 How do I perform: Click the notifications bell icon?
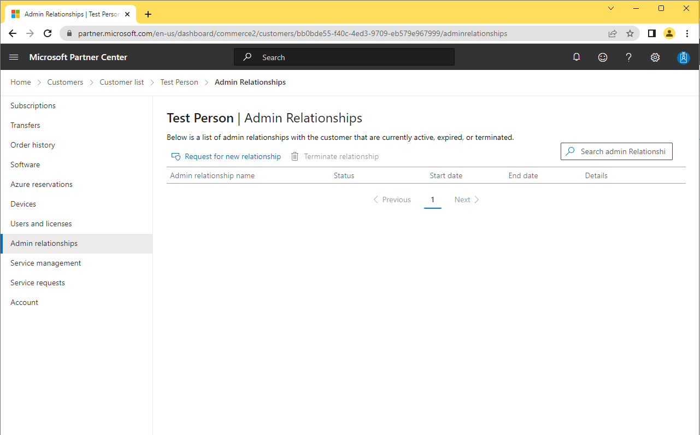[577, 57]
